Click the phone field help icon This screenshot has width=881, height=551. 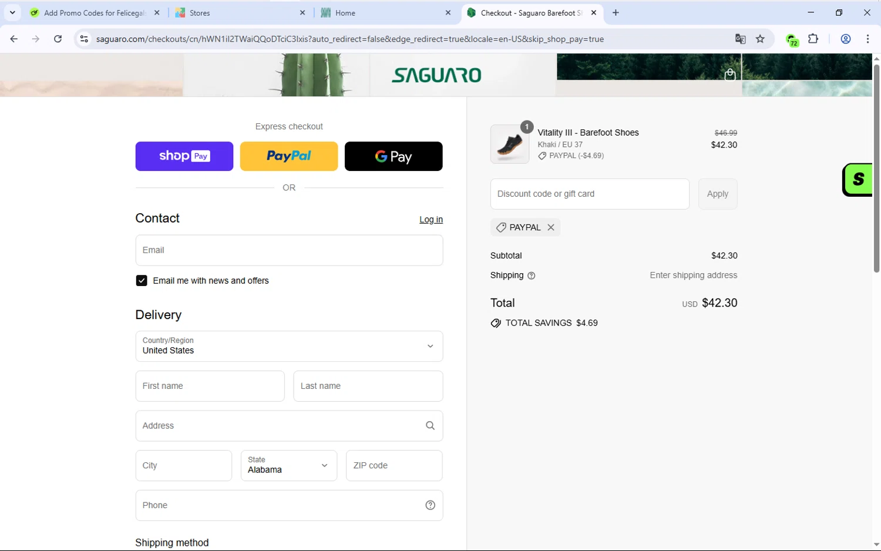pos(430,505)
